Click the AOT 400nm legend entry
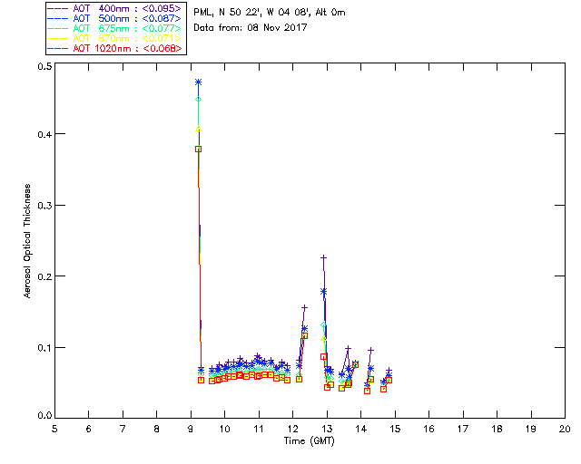The width and height of the screenshot is (581, 464). click(x=114, y=8)
